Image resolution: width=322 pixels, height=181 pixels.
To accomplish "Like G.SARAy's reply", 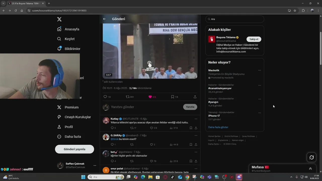I will [151, 145].
